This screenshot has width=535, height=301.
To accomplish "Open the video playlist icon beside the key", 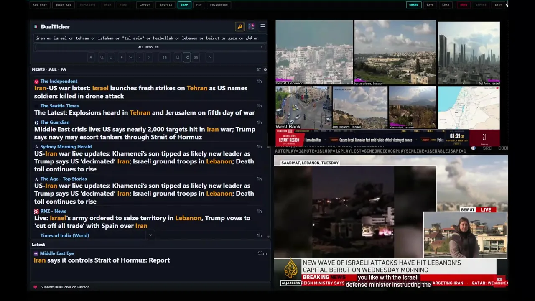I will 251,27.
